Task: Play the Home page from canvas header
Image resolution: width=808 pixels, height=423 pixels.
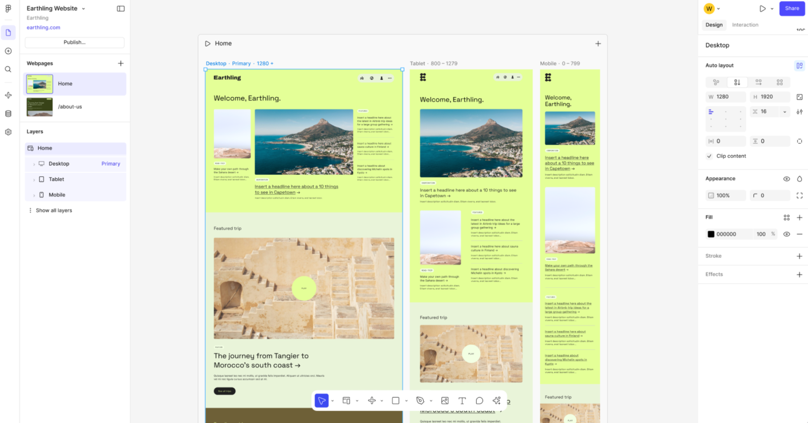Action: coord(208,43)
